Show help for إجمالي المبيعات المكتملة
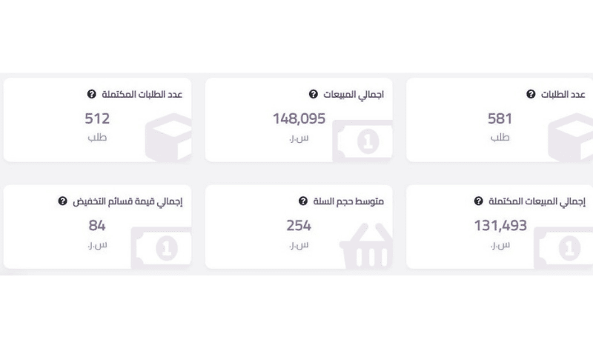 478,201
